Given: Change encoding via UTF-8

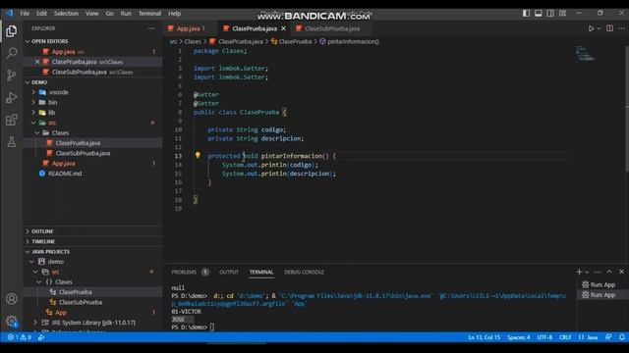Looking at the screenshot, I should 544,337.
